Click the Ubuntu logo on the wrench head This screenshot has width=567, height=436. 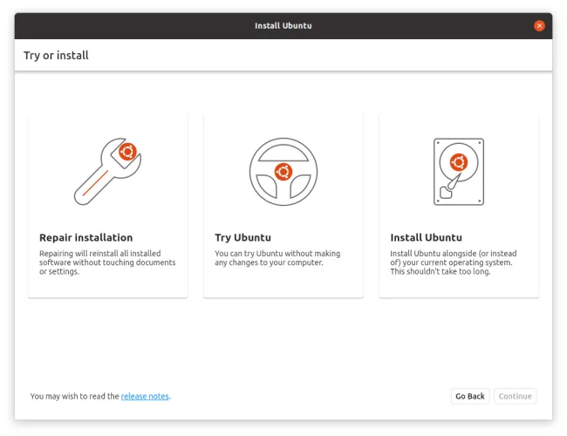tap(127, 153)
